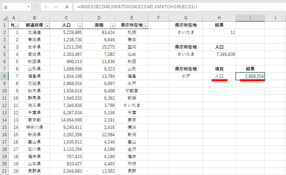Select the cell showing 7,346,836
The image size is (286, 175).
[219, 54]
